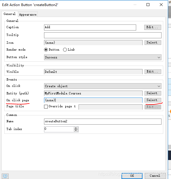Cancel the Edit Action Button dialog

(x=155, y=176)
